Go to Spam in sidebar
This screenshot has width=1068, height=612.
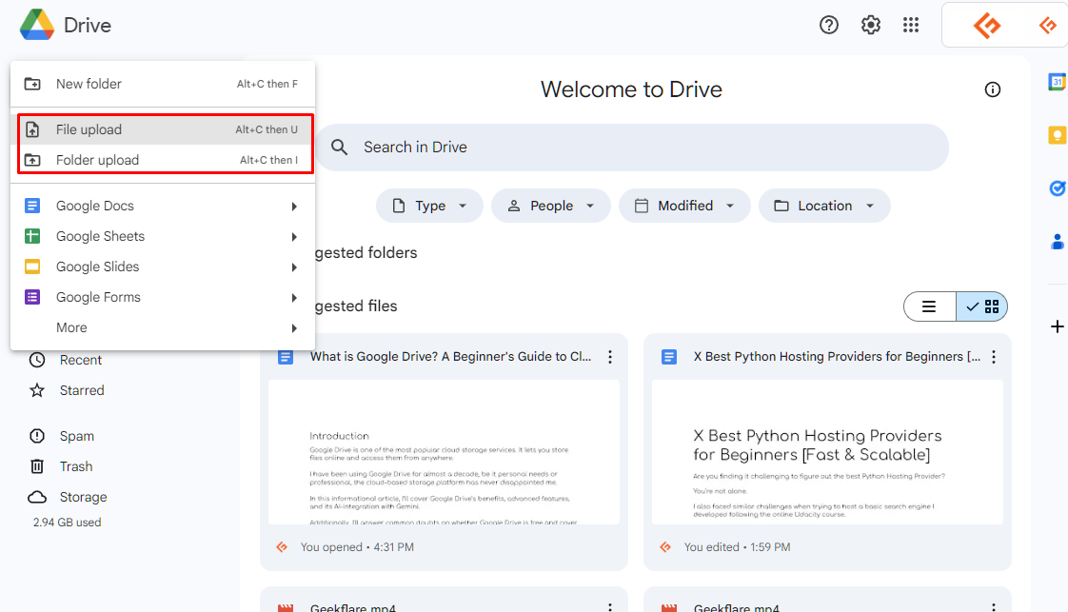click(77, 436)
